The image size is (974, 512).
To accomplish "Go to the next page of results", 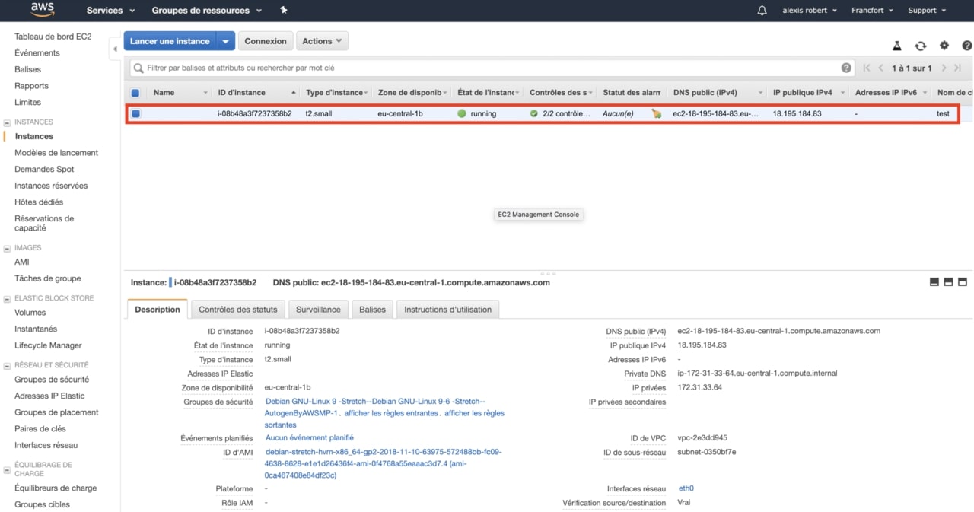I will point(944,68).
